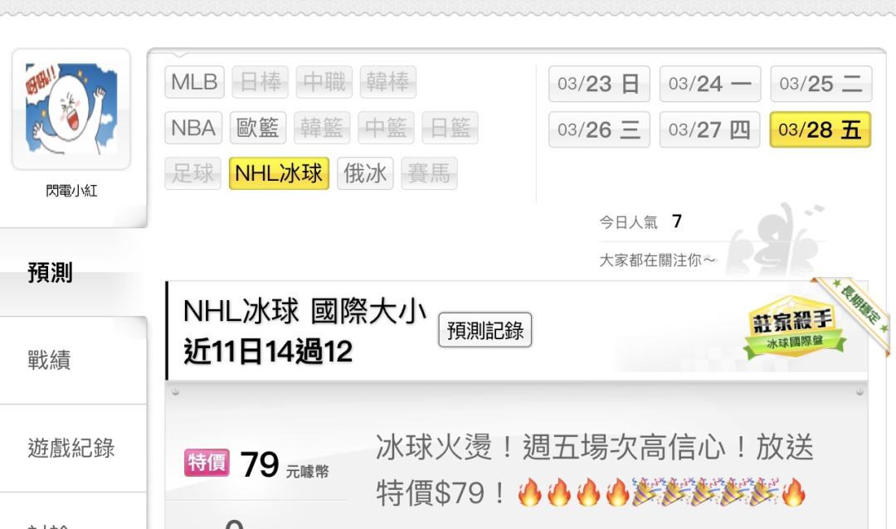Click the 莊家殺手 badge icon

click(794, 327)
